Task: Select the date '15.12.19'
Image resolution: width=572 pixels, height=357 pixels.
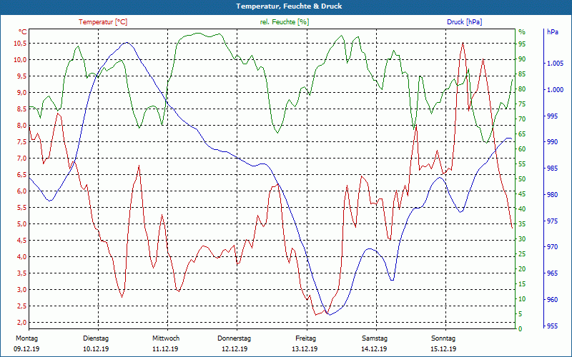Action: coord(443,348)
